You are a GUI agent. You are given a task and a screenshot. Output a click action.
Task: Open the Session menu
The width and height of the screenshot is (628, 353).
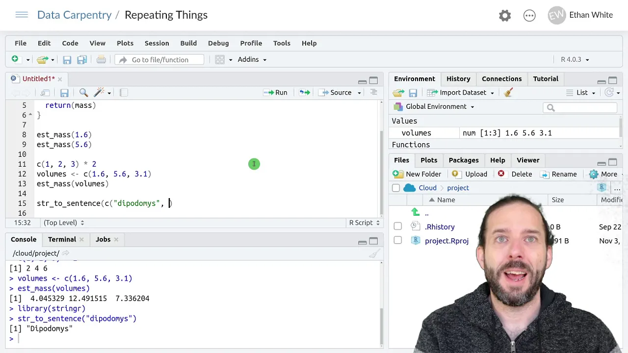coord(157,43)
